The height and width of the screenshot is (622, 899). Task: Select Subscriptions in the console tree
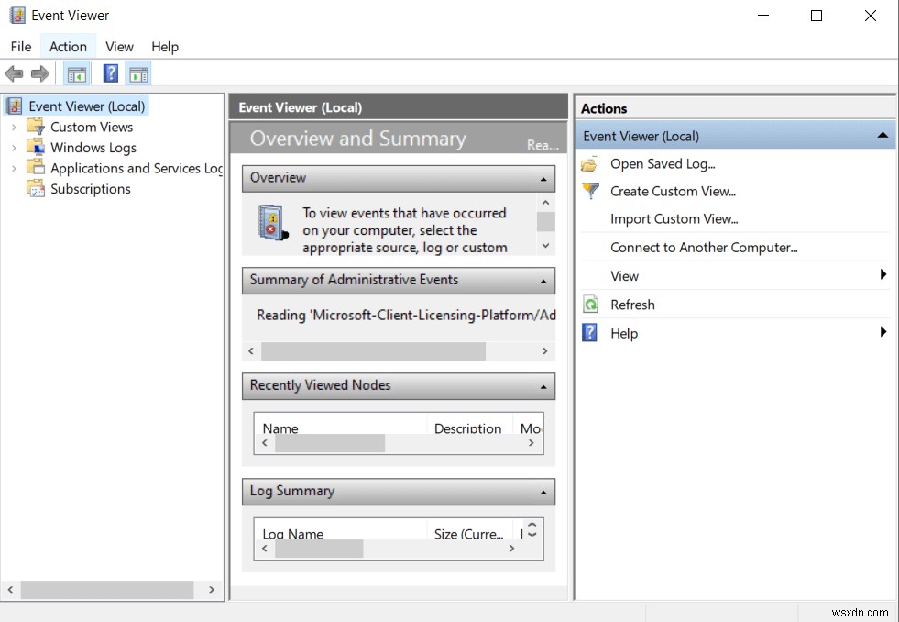90,189
